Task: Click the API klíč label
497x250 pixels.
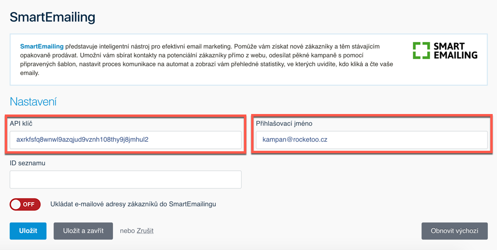Action: point(21,124)
